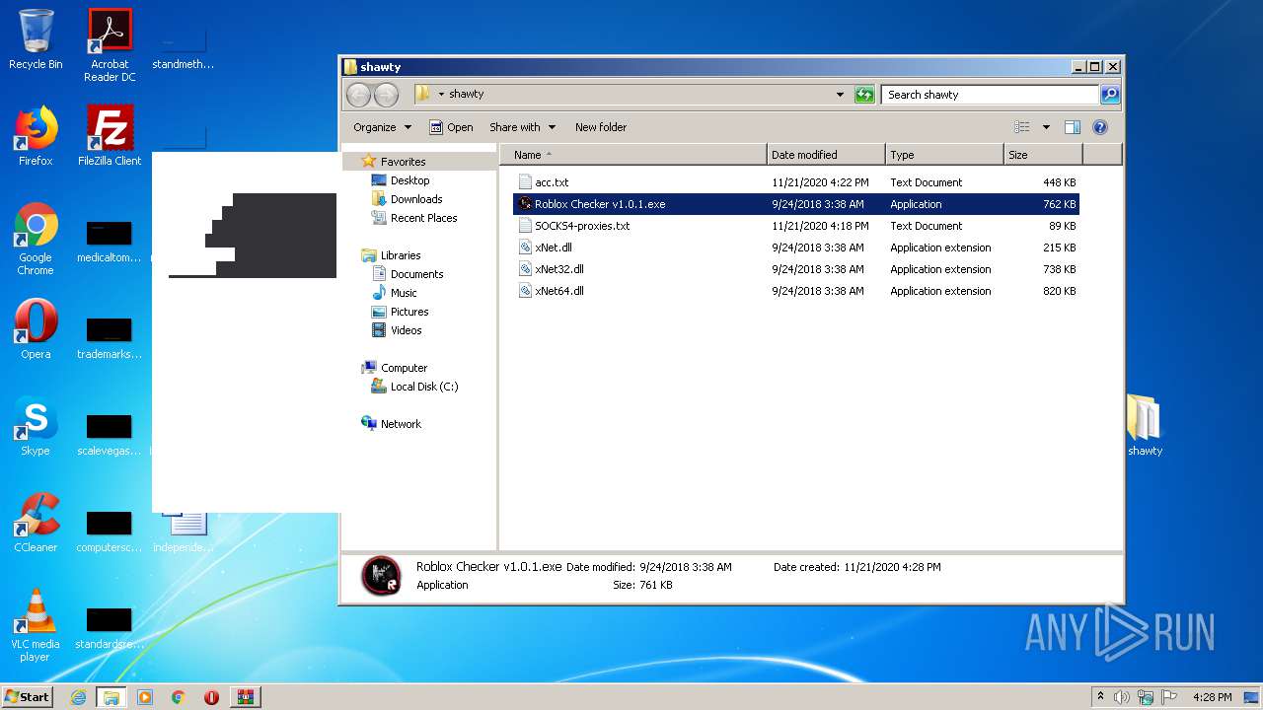The height and width of the screenshot is (710, 1263).
Task: Open FileZilla Client desktop shortcut
Action: point(110,136)
